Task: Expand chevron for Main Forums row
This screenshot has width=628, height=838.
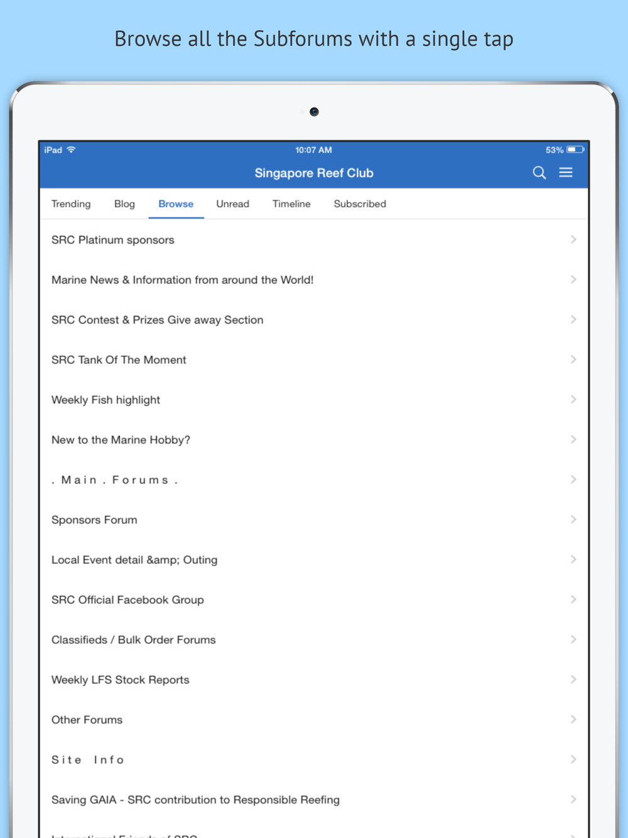Action: [573, 479]
